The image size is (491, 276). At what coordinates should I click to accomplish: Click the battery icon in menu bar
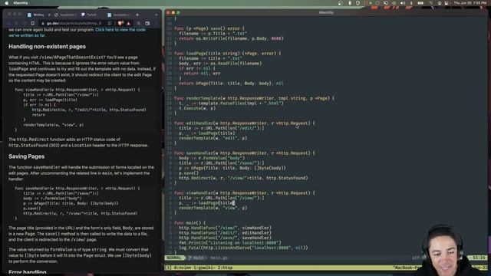coord(420,3)
